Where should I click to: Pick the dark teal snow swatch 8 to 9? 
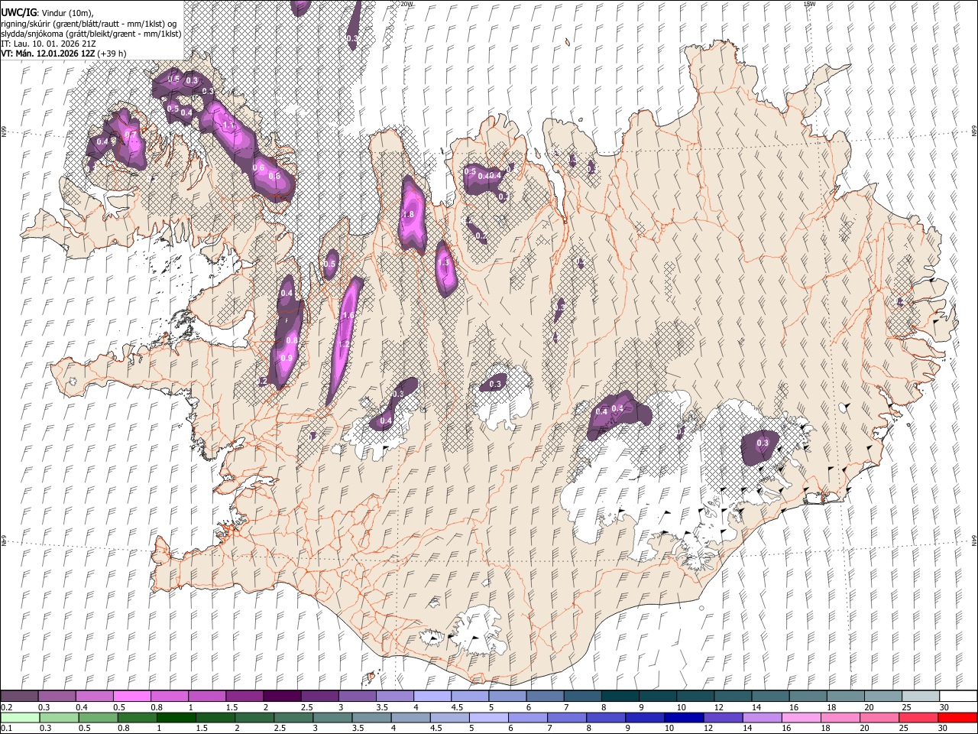click(620, 697)
